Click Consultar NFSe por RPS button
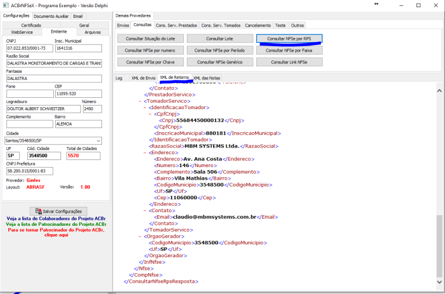 point(289,39)
